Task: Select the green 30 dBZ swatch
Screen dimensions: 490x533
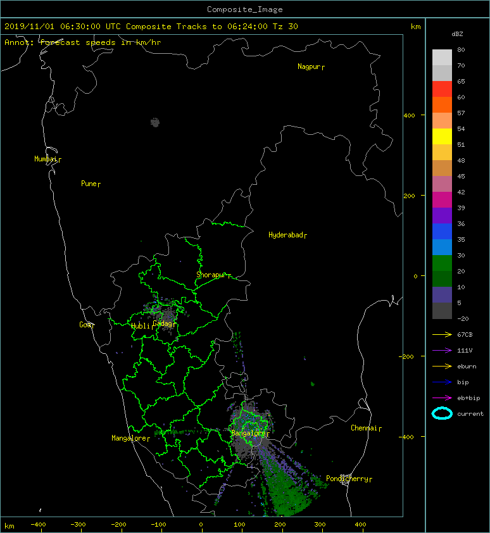Action: point(442,263)
